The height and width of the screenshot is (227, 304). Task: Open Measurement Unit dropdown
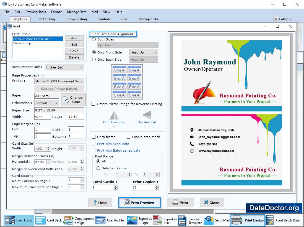pyautogui.click(x=64, y=67)
